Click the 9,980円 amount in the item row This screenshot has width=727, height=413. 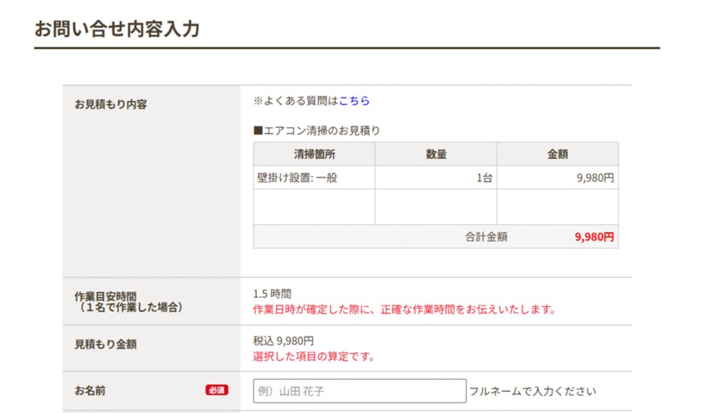click(595, 178)
